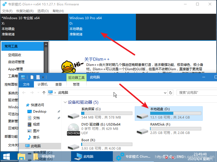Open Appx管理 from the Dism++ sidebar
Screen dimensions: 217x162
(x=16, y=69)
